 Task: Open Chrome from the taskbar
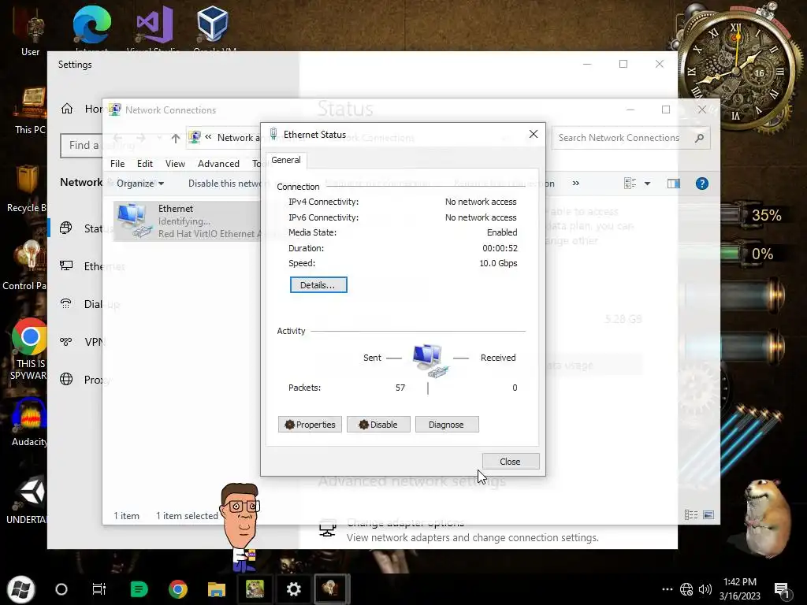(178, 589)
